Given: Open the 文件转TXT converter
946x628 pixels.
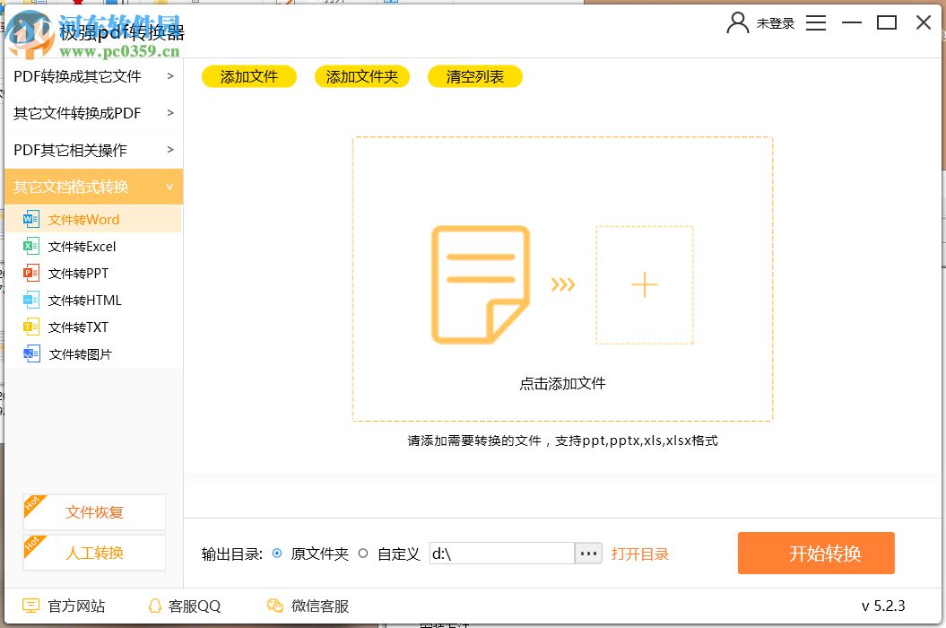Looking at the screenshot, I should click(81, 327).
